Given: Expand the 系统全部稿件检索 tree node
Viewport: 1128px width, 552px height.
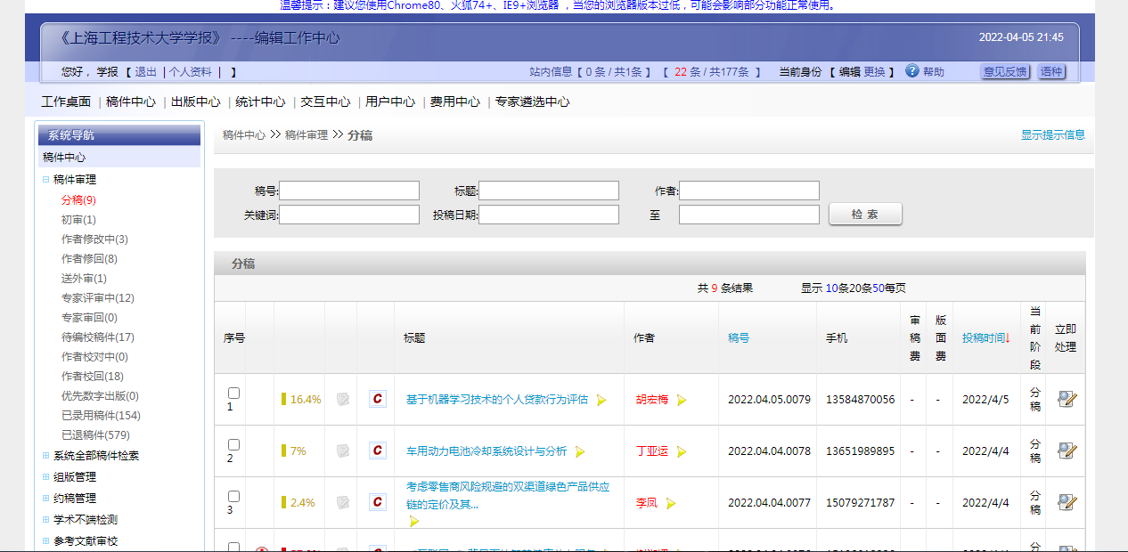Looking at the screenshot, I should [46, 456].
